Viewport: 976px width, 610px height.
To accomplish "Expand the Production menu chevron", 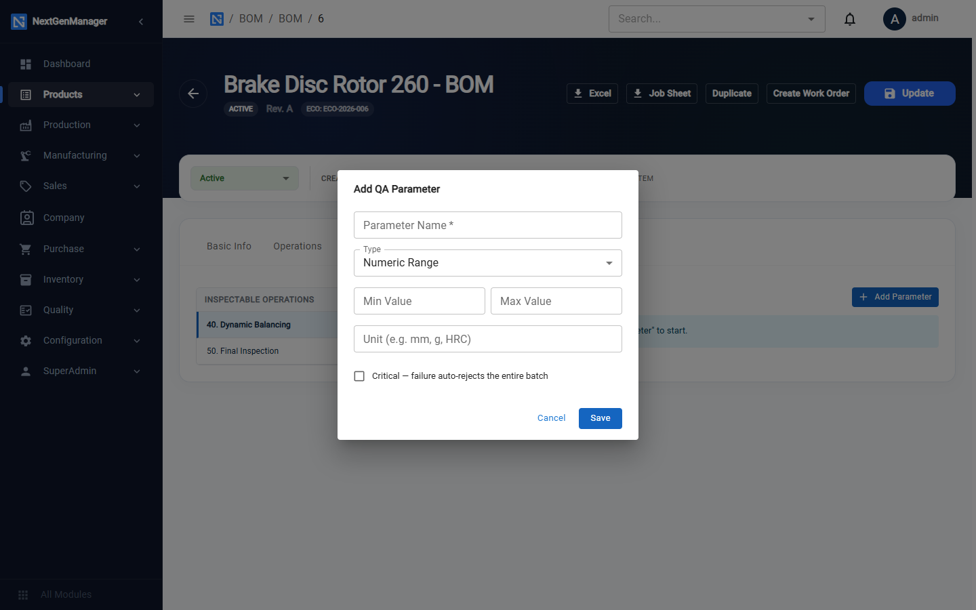I will pyautogui.click(x=137, y=125).
